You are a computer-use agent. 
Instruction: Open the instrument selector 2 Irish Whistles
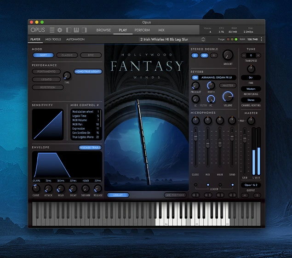(172, 39)
